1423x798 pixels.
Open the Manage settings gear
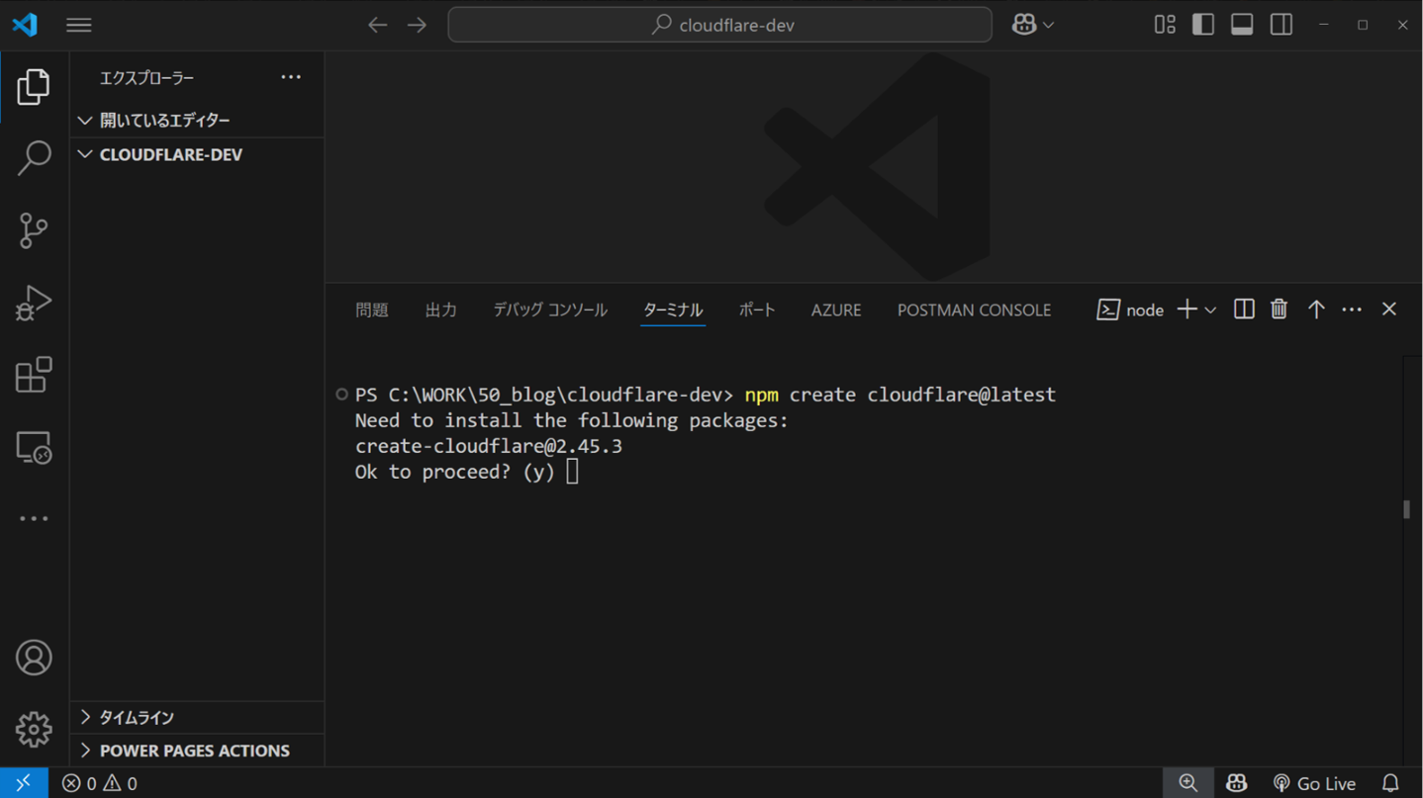[34, 730]
